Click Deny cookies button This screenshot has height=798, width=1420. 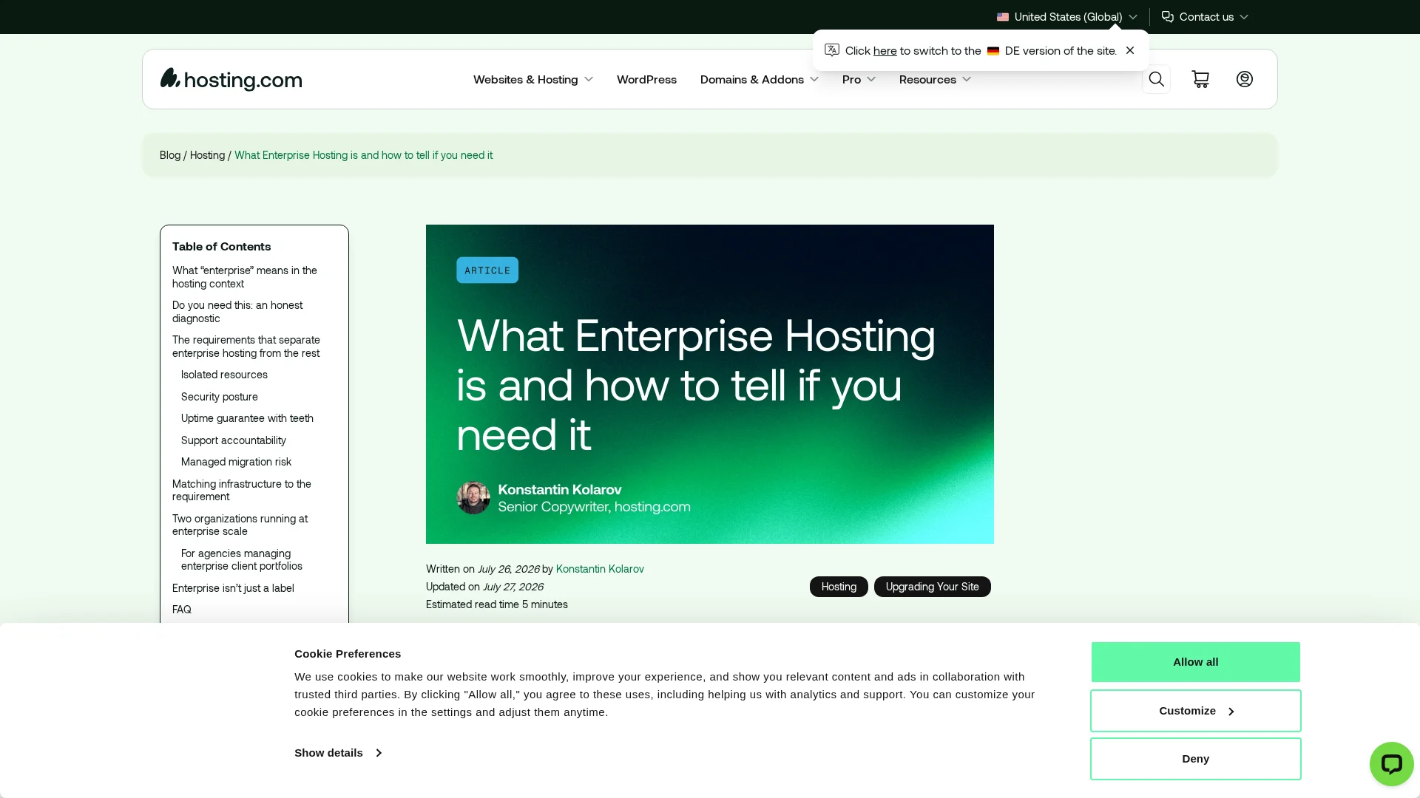[x=1195, y=759]
